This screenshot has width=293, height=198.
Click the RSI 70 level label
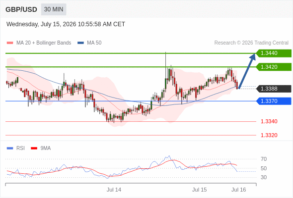pyautogui.click(x=264, y=159)
